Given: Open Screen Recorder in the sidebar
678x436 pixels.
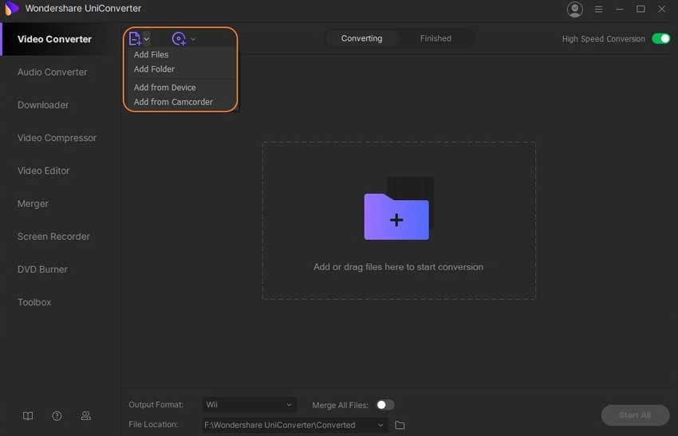Looking at the screenshot, I should coord(53,237).
